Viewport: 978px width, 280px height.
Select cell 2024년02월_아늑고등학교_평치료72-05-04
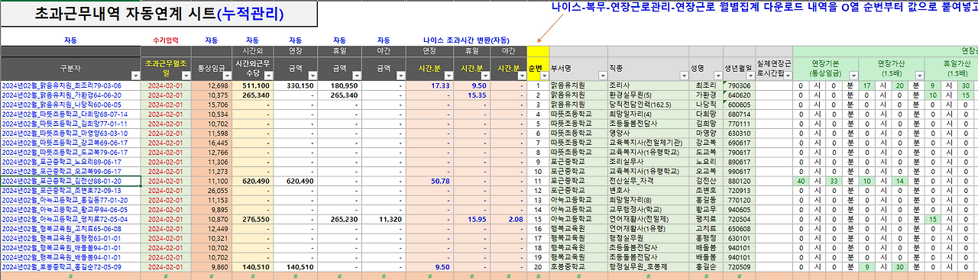(71, 219)
